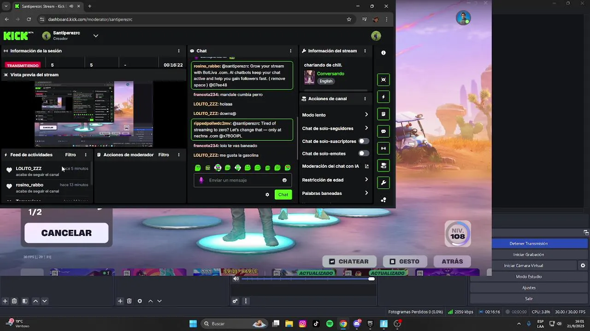Click the layout dots icon below the wrench

pyautogui.click(x=383, y=200)
